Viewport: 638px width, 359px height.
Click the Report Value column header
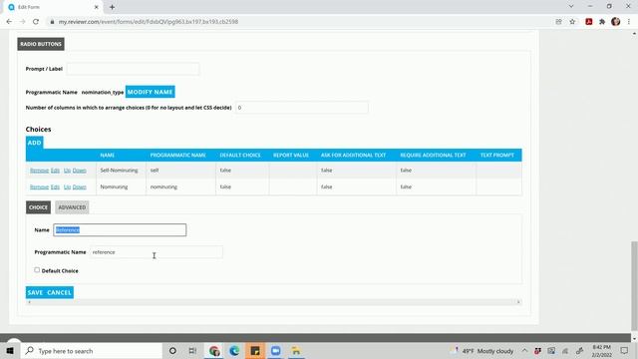(291, 156)
